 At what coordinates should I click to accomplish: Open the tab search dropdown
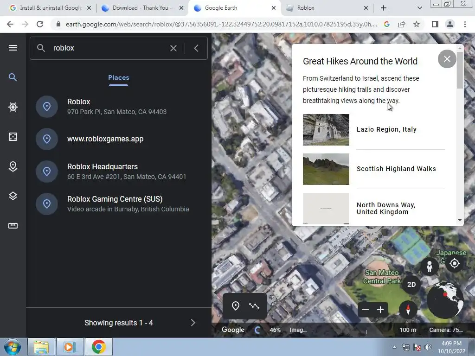pyautogui.click(x=419, y=8)
